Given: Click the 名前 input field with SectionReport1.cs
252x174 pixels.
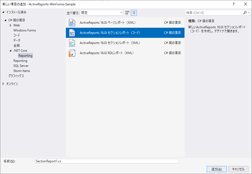Looking at the screenshot, I should pyautogui.click(x=107, y=161).
